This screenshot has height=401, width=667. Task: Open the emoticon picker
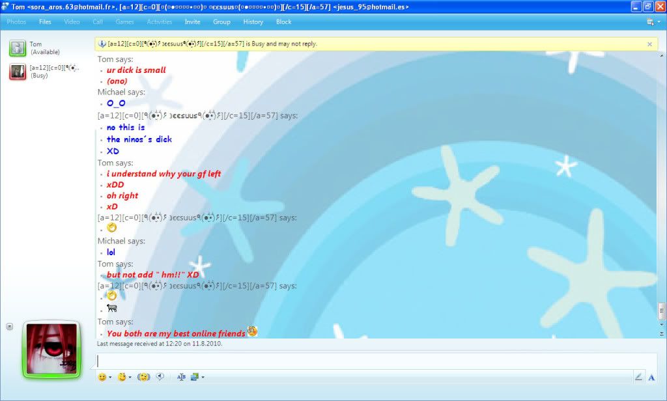(102, 377)
